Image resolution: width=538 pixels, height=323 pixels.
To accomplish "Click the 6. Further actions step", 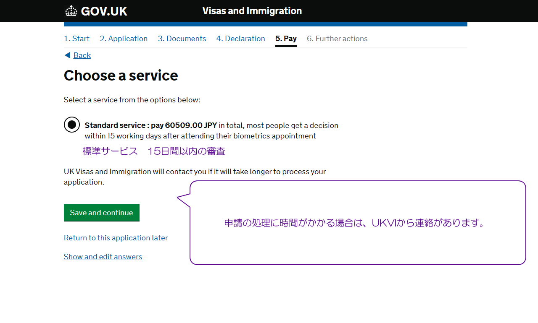I will point(337,39).
